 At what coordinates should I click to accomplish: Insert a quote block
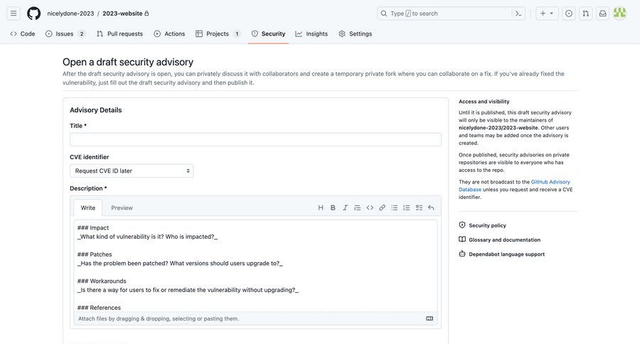358,208
